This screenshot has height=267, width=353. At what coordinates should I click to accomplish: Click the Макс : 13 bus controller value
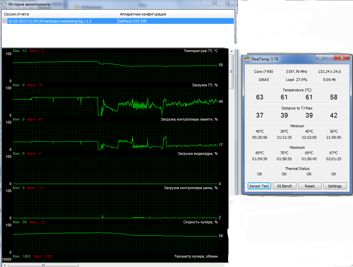tap(35, 188)
